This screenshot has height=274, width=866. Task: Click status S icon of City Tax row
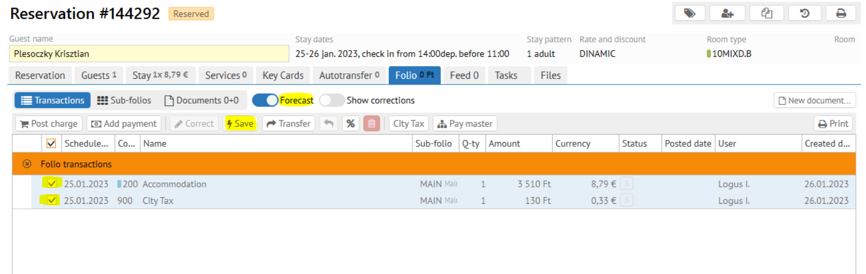[627, 201]
